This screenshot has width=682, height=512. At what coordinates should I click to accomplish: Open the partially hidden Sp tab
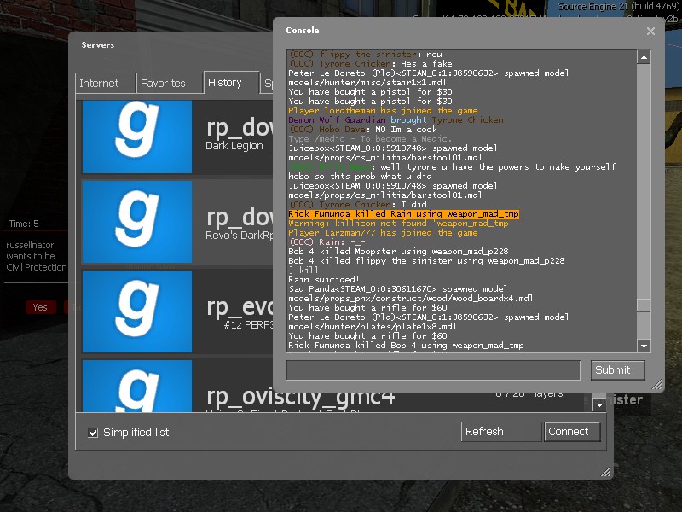[267, 83]
